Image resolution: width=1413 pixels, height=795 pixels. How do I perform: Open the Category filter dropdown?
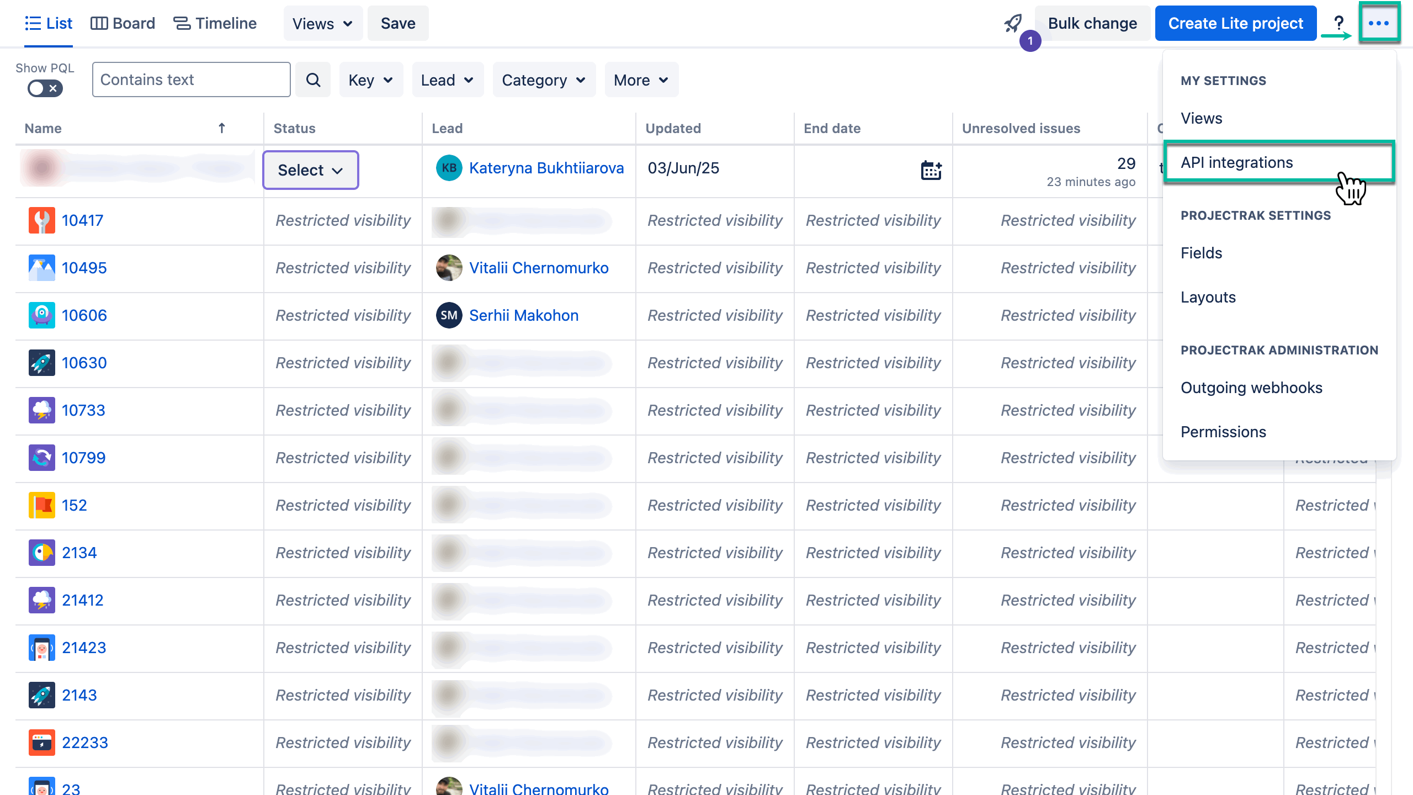tap(543, 79)
